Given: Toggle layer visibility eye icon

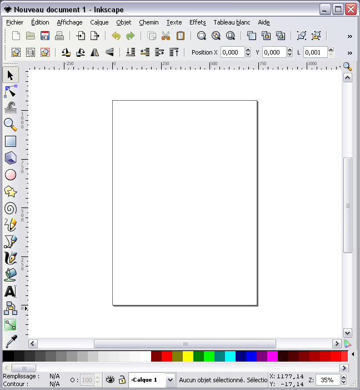Looking at the screenshot, I should point(110,380).
